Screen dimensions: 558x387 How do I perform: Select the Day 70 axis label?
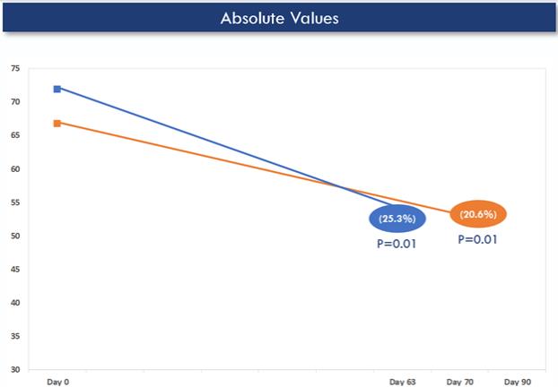[460, 382]
